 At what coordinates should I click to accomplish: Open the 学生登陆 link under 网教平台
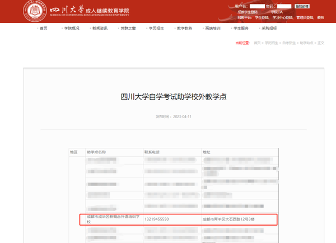click(x=262, y=17)
